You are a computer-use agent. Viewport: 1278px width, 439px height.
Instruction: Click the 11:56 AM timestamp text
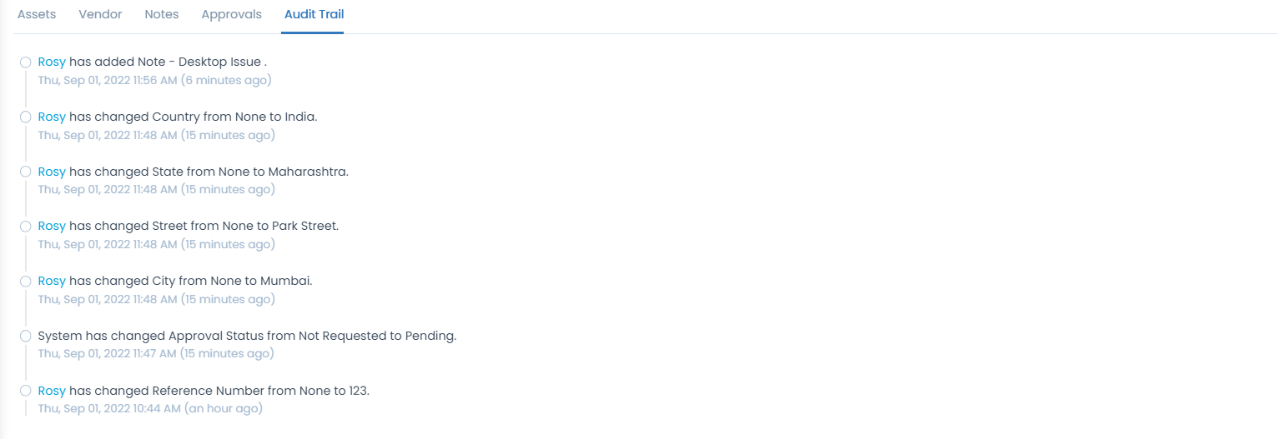(x=155, y=80)
